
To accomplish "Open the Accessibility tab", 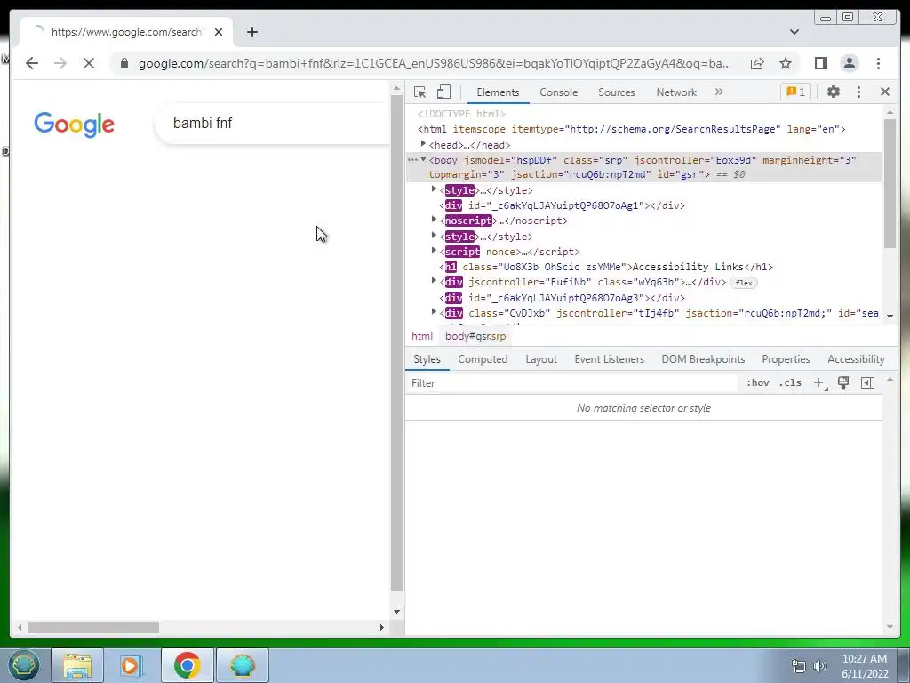I will [856, 359].
